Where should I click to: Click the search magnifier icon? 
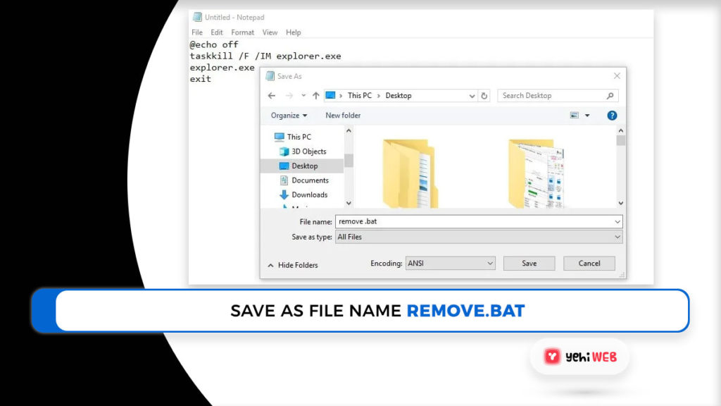pyautogui.click(x=610, y=96)
